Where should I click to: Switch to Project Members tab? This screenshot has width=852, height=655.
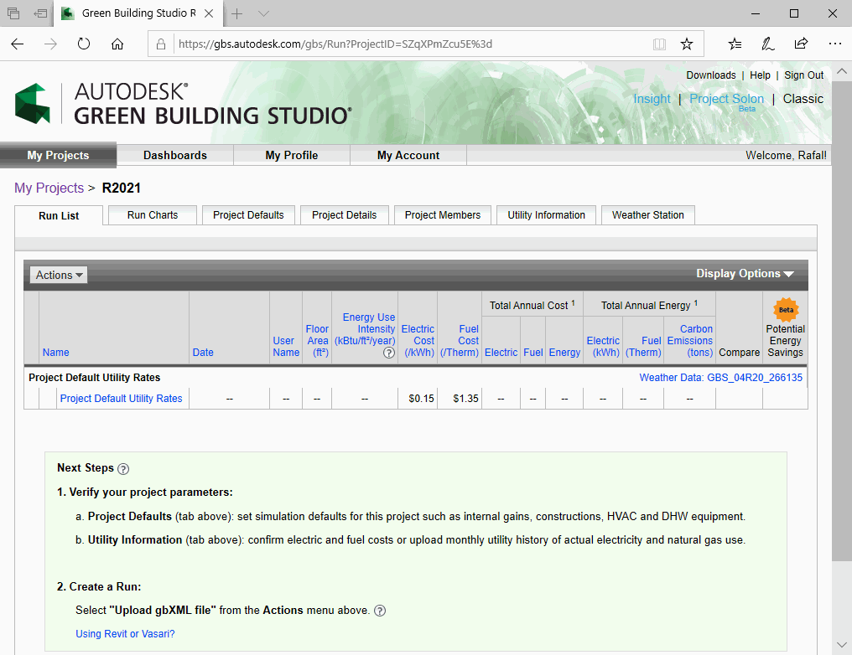[442, 215]
